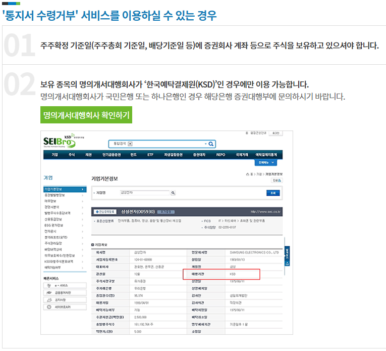This screenshot has height=351, width=386.
Task: Select the 증권대차 menu item
Action: click(x=199, y=155)
